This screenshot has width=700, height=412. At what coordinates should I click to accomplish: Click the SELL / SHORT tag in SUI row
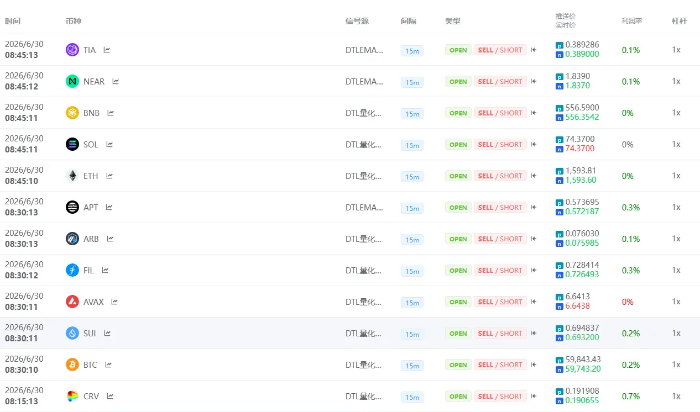[x=500, y=333]
